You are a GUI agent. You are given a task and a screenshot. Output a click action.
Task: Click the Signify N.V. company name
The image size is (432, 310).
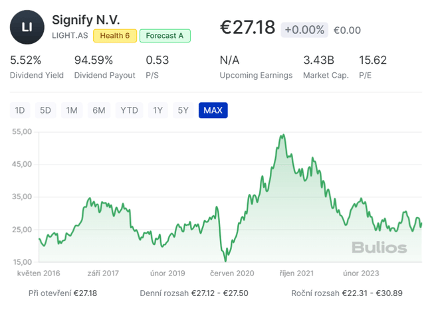click(86, 19)
